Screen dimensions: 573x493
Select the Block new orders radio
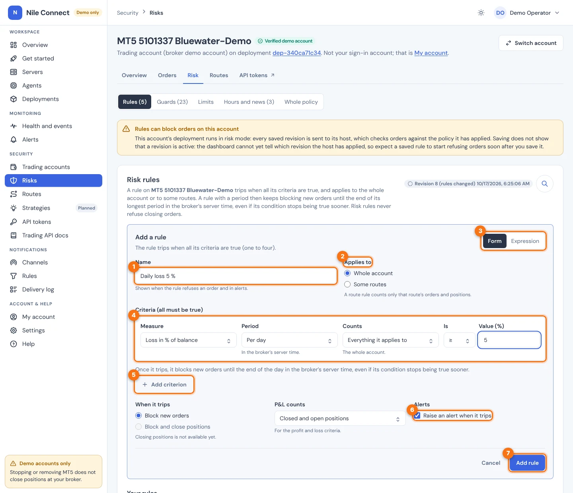tap(138, 415)
